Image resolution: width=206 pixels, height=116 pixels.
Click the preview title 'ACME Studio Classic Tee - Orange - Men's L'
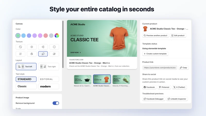tap(90, 63)
